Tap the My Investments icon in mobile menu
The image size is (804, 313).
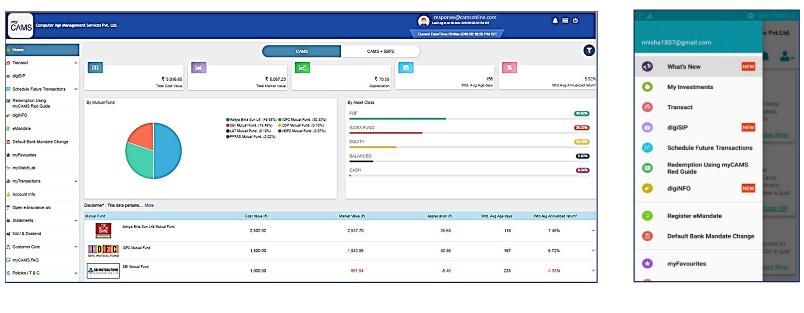click(647, 87)
